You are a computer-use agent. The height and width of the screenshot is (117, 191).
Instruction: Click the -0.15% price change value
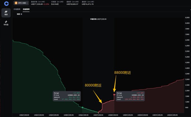tap(46, 4)
